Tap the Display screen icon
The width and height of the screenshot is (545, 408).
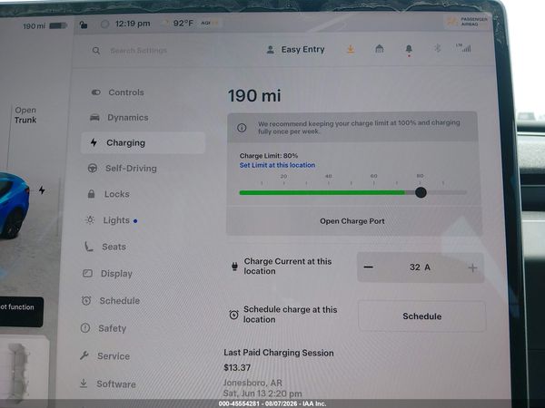(87, 274)
